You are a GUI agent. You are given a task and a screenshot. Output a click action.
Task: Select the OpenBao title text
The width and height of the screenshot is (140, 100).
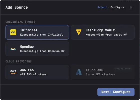point(27,47)
